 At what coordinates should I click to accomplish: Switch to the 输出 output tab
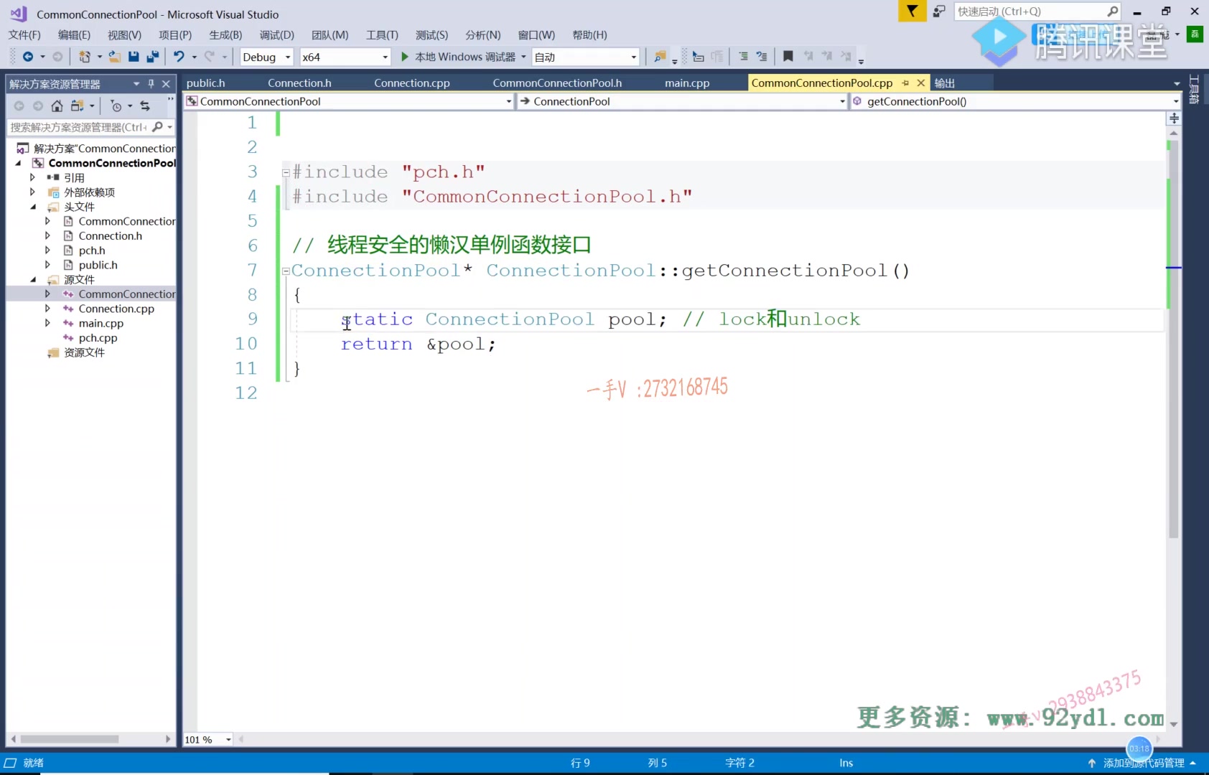[945, 83]
